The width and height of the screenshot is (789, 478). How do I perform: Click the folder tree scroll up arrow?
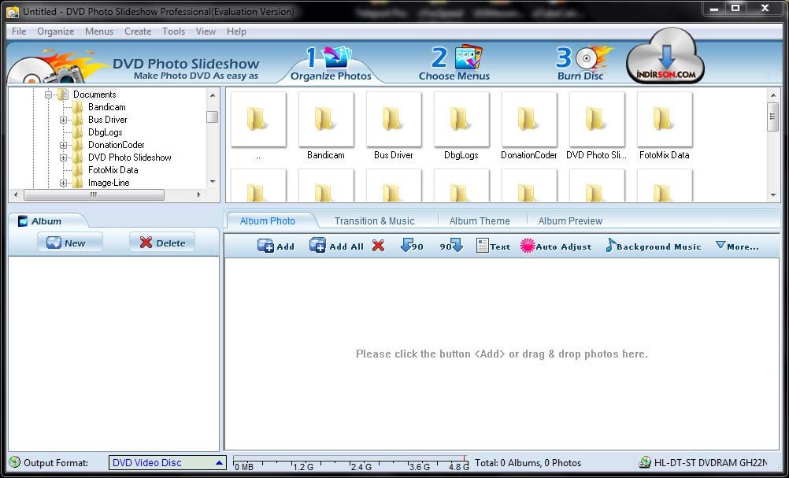(x=213, y=94)
